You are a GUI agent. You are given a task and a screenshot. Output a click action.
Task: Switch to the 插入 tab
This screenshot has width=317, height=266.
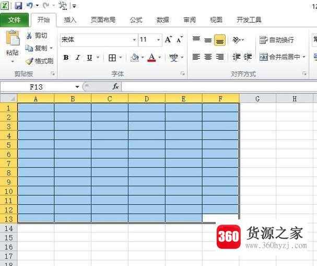pyautogui.click(x=70, y=20)
